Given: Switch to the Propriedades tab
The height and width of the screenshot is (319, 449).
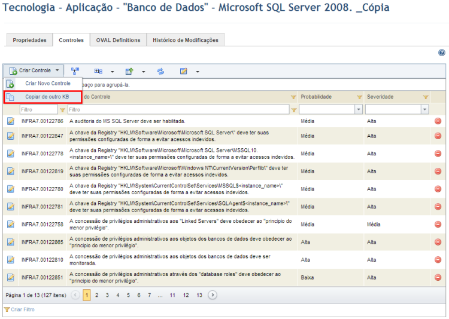Looking at the screenshot, I should [29, 40].
